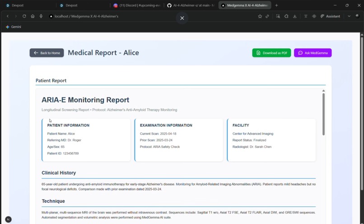This screenshot has width=364, height=224.
Task: Click the Center for Advanced Imaging text
Action: tap(253, 134)
